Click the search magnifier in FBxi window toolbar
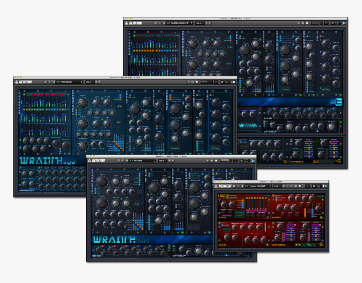The width and height of the screenshot is (362, 283). tap(234, 186)
